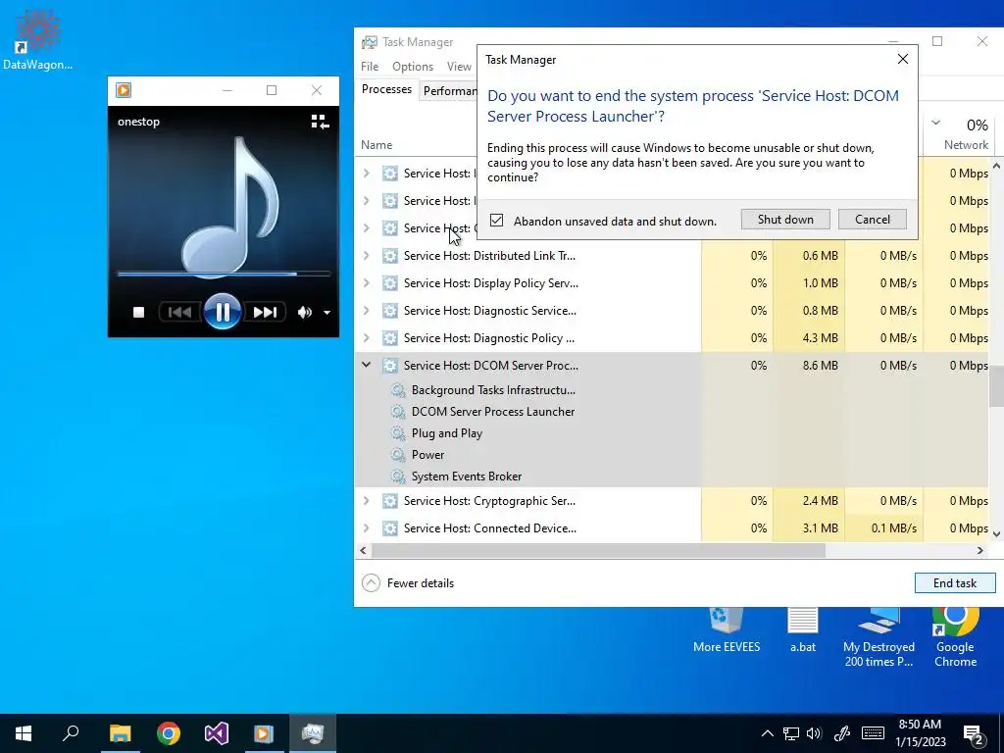The width and height of the screenshot is (1004, 753).
Task: Expand Service Host: Diagnostic Service row
Action: pos(367,311)
